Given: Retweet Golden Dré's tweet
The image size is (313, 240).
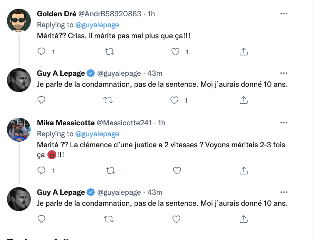Looking at the screenshot, I should [x=110, y=52].
